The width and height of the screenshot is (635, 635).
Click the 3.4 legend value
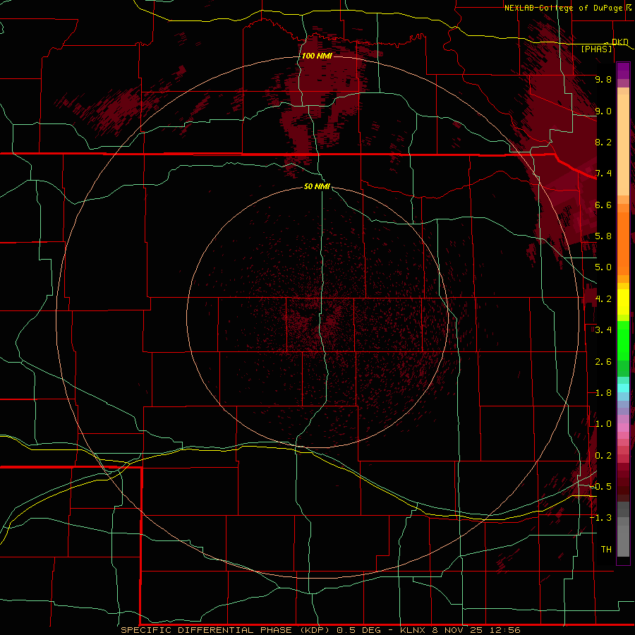[603, 330]
